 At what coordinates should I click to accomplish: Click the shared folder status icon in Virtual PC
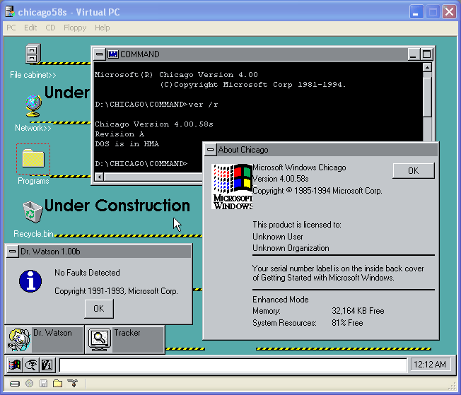coord(58,383)
